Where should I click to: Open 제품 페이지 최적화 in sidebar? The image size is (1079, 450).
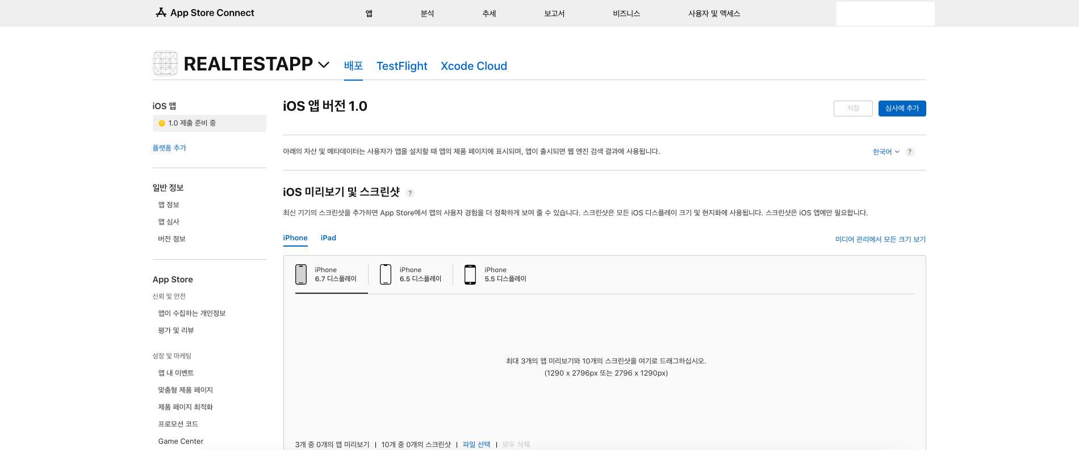click(x=185, y=407)
